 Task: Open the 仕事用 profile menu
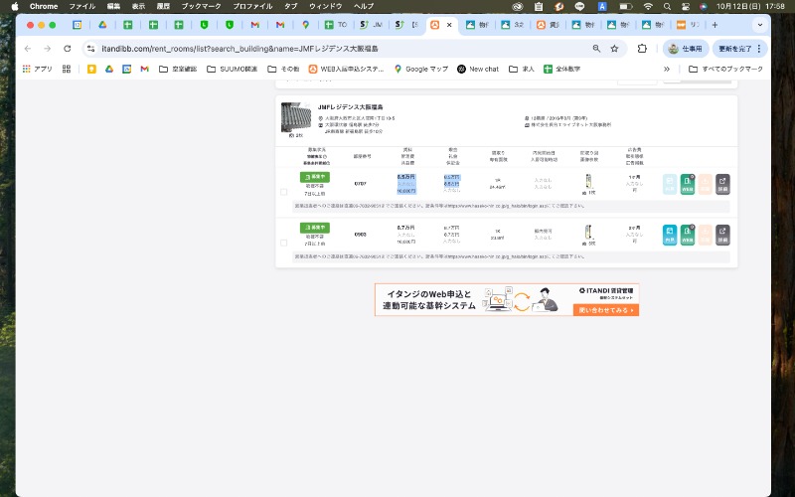pos(686,48)
